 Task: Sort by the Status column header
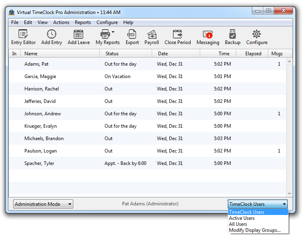point(126,54)
